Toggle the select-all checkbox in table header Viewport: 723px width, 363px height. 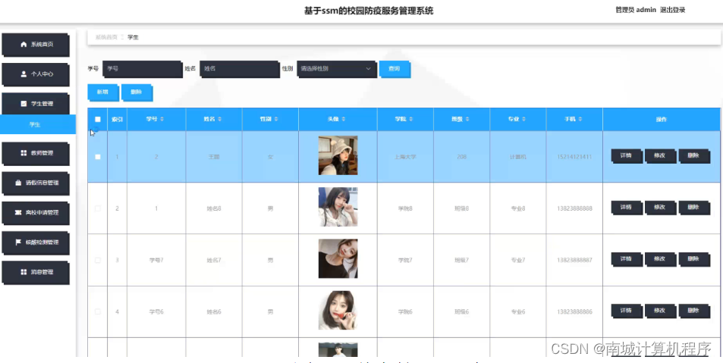tap(97, 119)
